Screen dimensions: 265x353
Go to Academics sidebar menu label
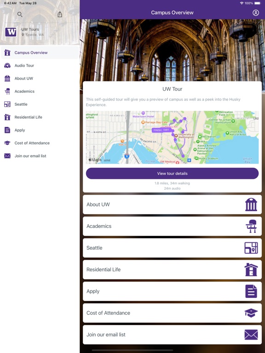pyautogui.click(x=24, y=91)
